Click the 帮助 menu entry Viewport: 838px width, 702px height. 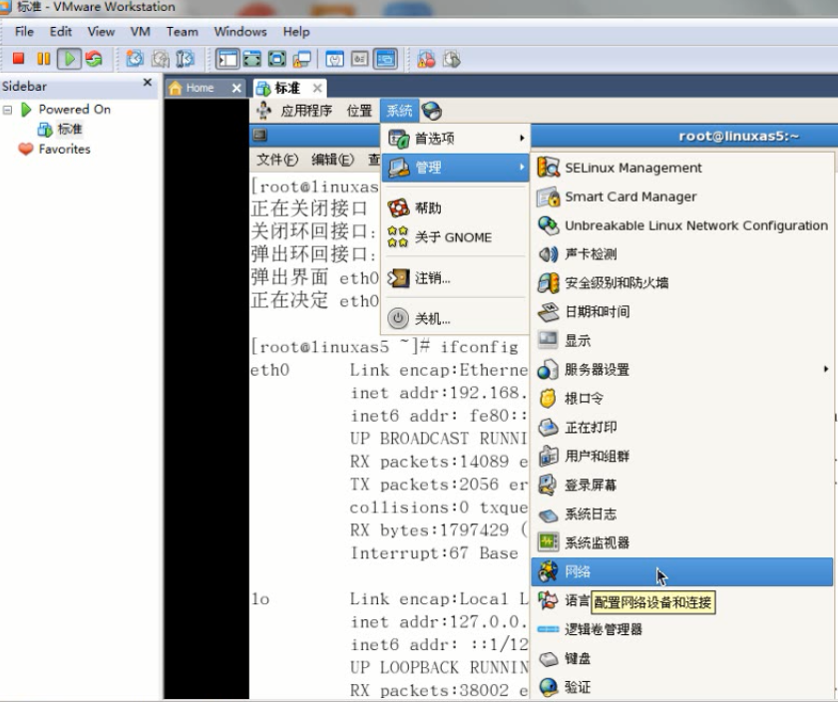[x=456, y=207]
